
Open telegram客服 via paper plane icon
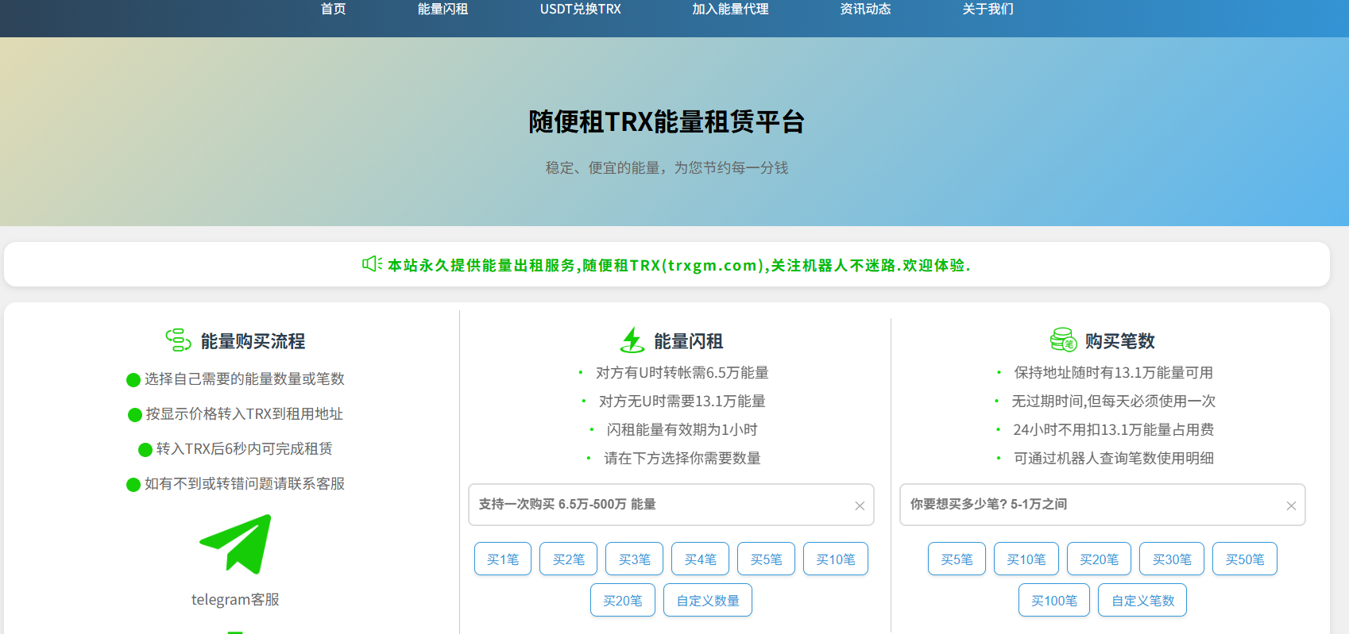pyautogui.click(x=235, y=544)
